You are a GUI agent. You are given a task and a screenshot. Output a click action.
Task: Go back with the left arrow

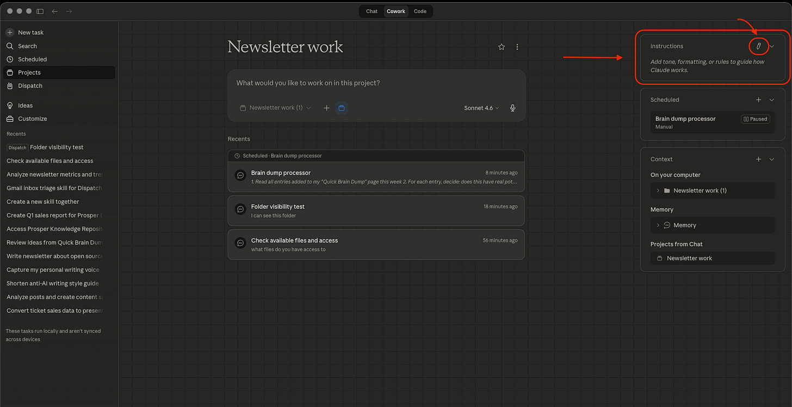[x=55, y=11]
